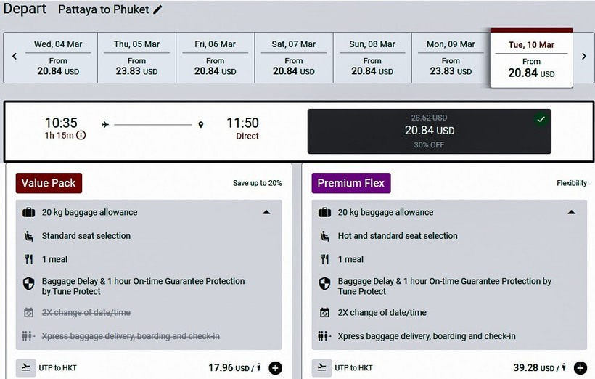
Task: Choose the Mon, 09 Mar date tab
Action: point(451,57)
